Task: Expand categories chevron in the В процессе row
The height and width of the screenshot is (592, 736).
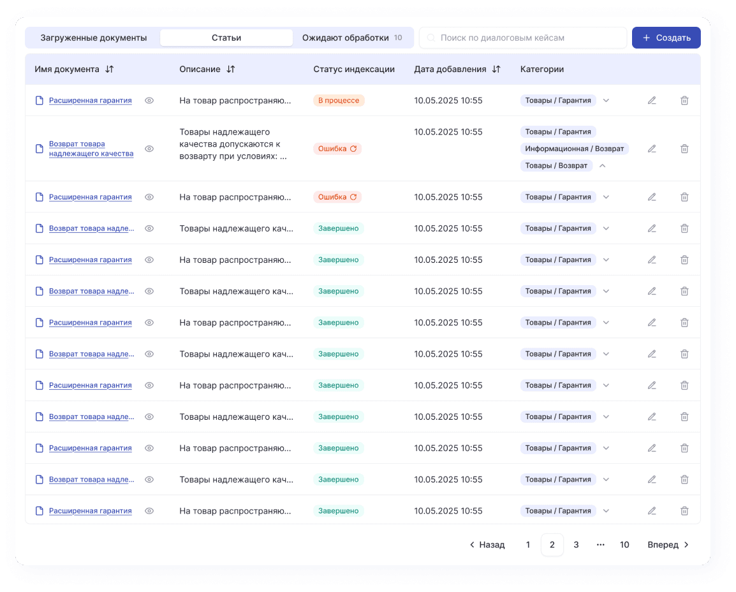Action: (x=606, y=100)
